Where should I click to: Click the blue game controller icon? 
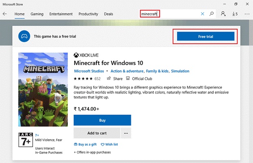(x=24, y=36)
